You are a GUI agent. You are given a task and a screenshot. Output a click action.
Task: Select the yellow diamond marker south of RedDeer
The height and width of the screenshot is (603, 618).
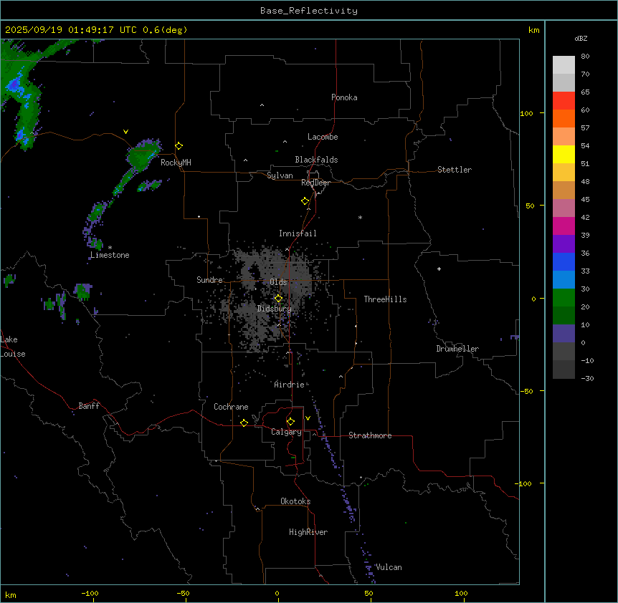click(x=305, y=201)
